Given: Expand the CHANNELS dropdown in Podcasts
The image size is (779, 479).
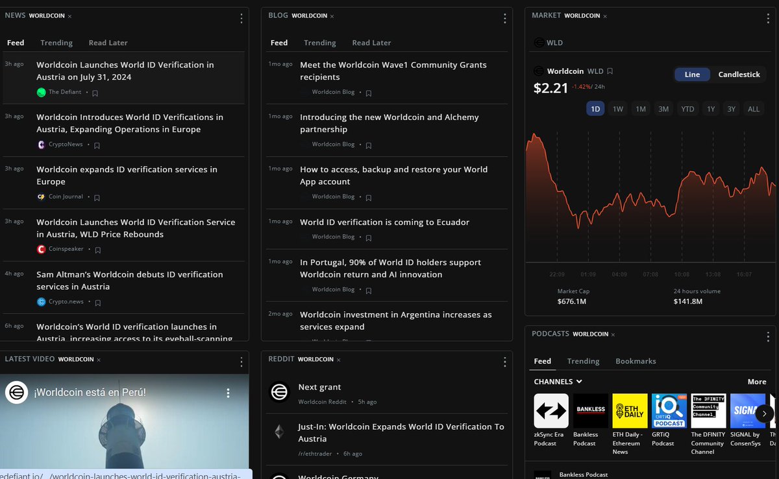Looking at the screenshot, I should 556,382.
